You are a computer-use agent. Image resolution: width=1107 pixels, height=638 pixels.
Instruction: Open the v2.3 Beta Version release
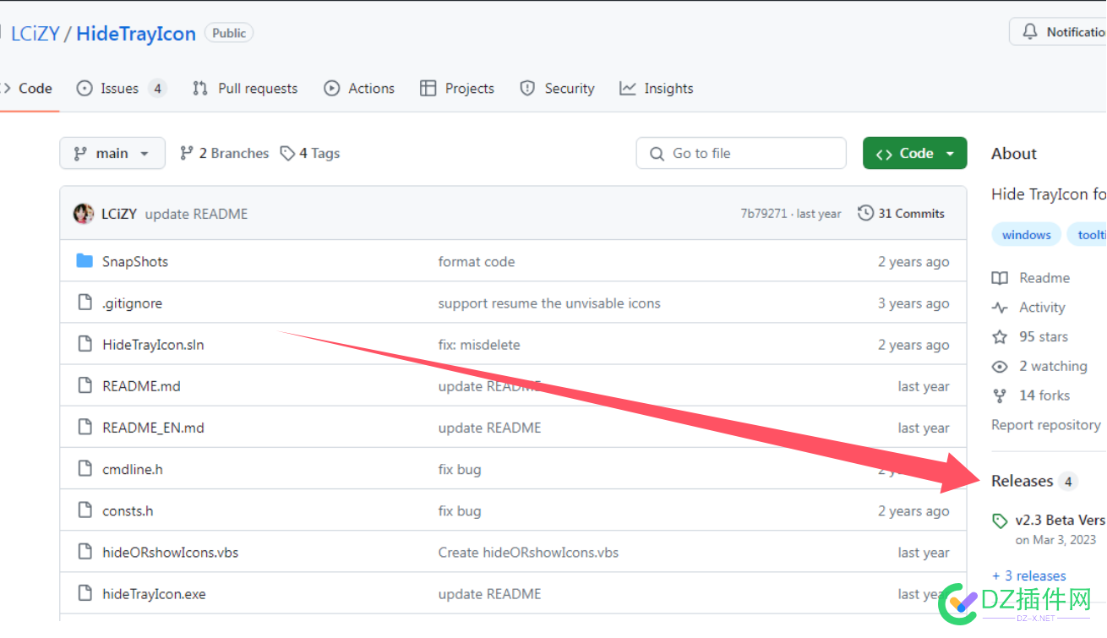point(1061,520)
